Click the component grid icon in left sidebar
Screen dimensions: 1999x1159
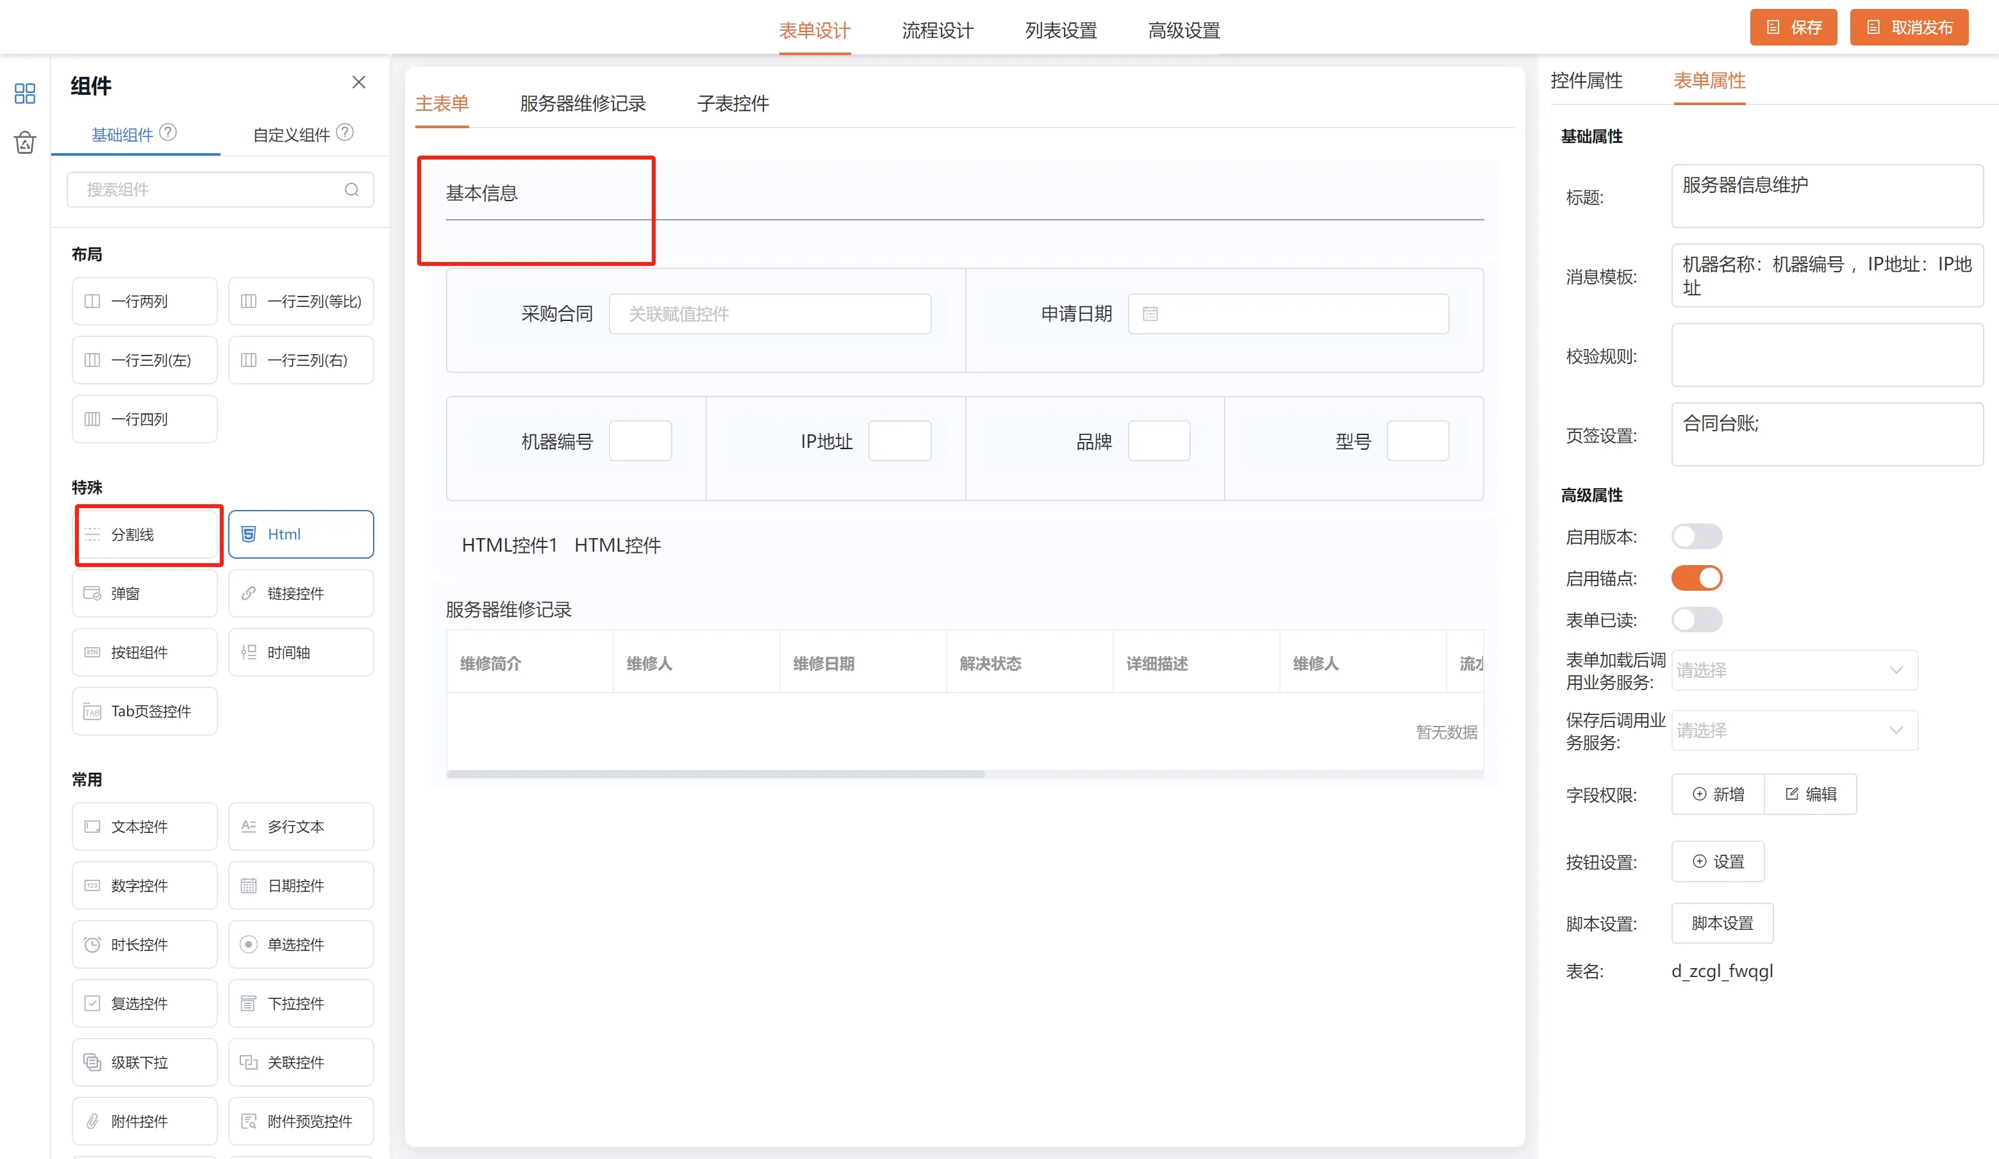tap(24, 94)
